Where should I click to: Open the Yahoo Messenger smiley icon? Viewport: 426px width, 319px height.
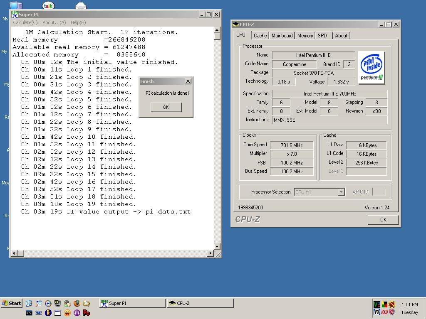click(x=67, y=313)
